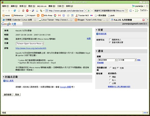Switch to the Linux Taiwan tab
The image size is (150, 116).
pos(55,20)
